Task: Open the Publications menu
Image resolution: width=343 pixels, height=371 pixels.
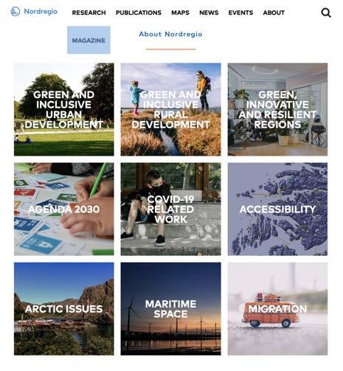Action: coord(139,13)
